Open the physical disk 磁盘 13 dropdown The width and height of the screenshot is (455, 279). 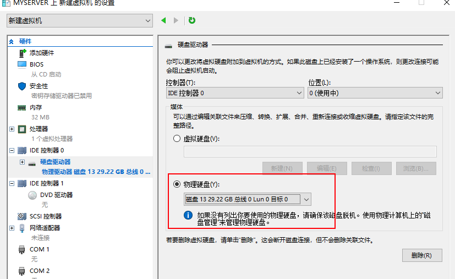click(248, 199)
